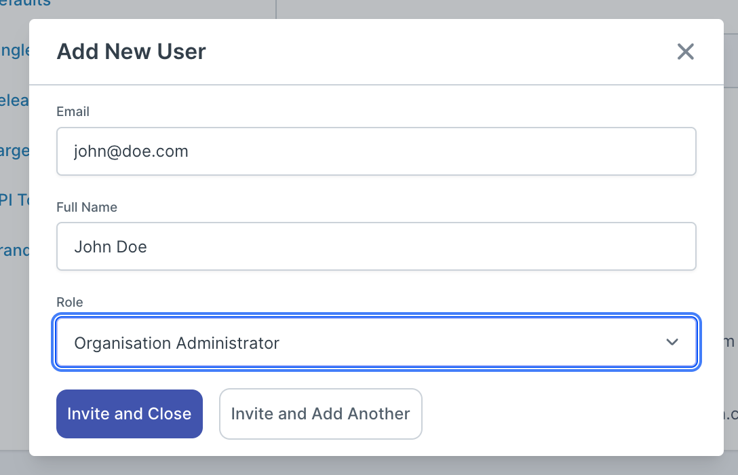Focus the Full Name field with John Doe
The width and height of the screenshot is (738, 475).
[x=376, y=246]
